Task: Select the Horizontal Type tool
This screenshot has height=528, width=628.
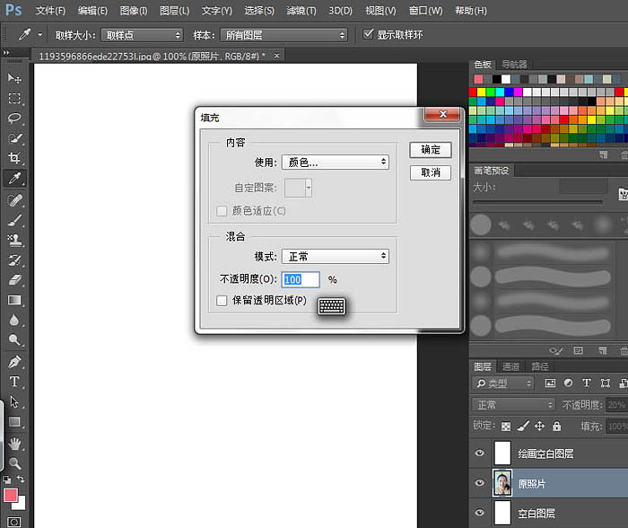Action: click(x=15, y=382)
